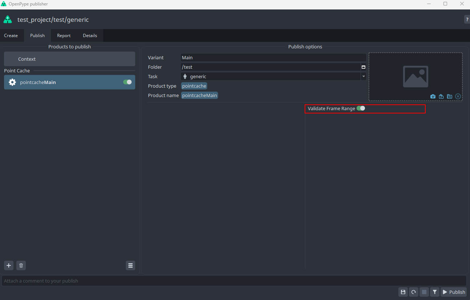The width and height of the screenshot is (470, 300).
Task: Switch to the Create tab
Action: [11, 36]
